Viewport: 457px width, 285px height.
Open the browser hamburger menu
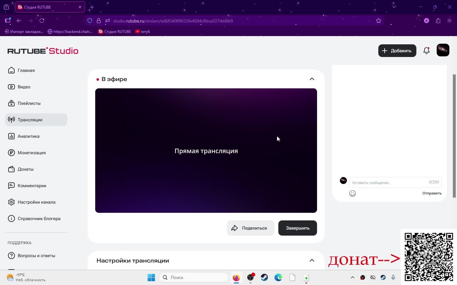coord(449,21)
